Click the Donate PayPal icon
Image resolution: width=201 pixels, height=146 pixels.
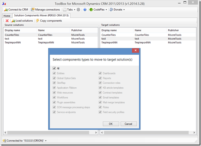point(111,10)
